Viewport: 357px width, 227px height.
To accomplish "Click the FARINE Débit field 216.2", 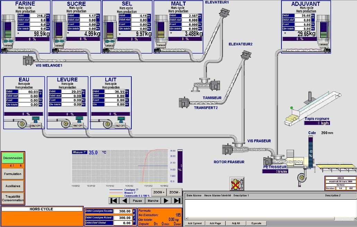I will coord(38,16).
